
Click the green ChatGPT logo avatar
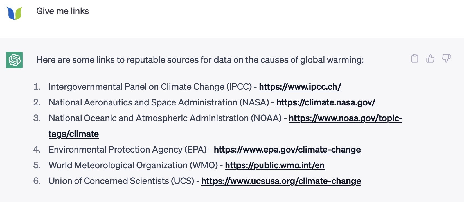click(x=14, y=60)
